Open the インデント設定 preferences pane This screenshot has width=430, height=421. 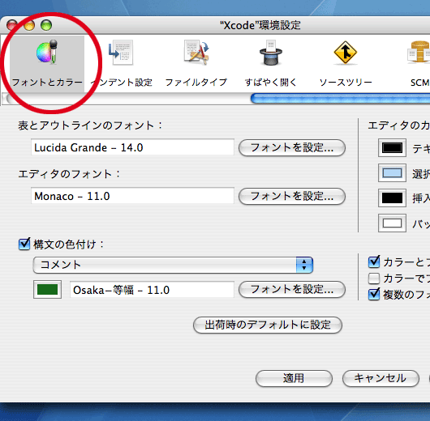pos(122,63)
